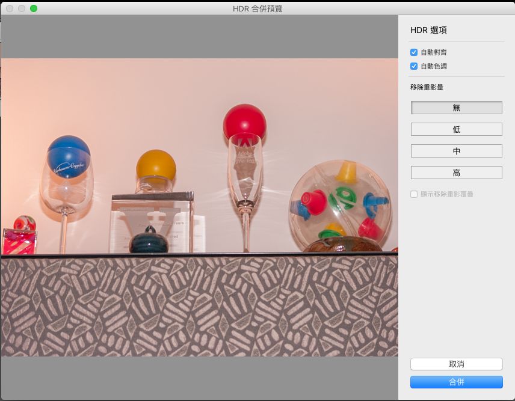
Task: Select 無 deghost amount
Action: [x=456, y=108]
